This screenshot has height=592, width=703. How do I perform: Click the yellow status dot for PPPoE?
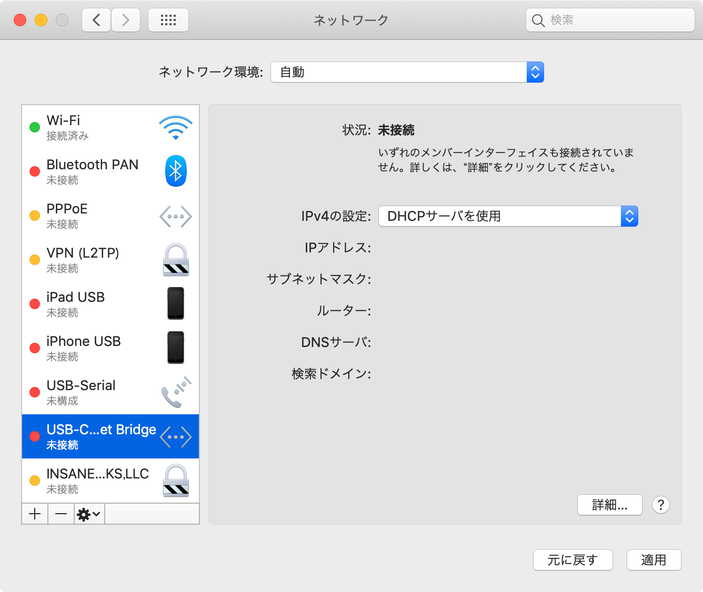coord(35,216)
